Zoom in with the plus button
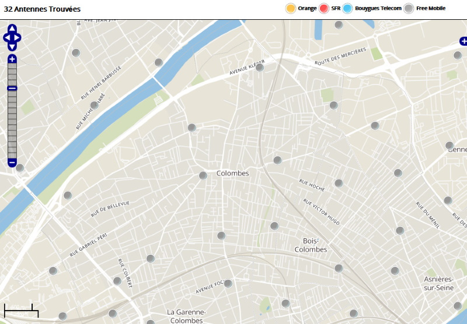The height and width of the screenshot is (324, 467). point(12,59)
